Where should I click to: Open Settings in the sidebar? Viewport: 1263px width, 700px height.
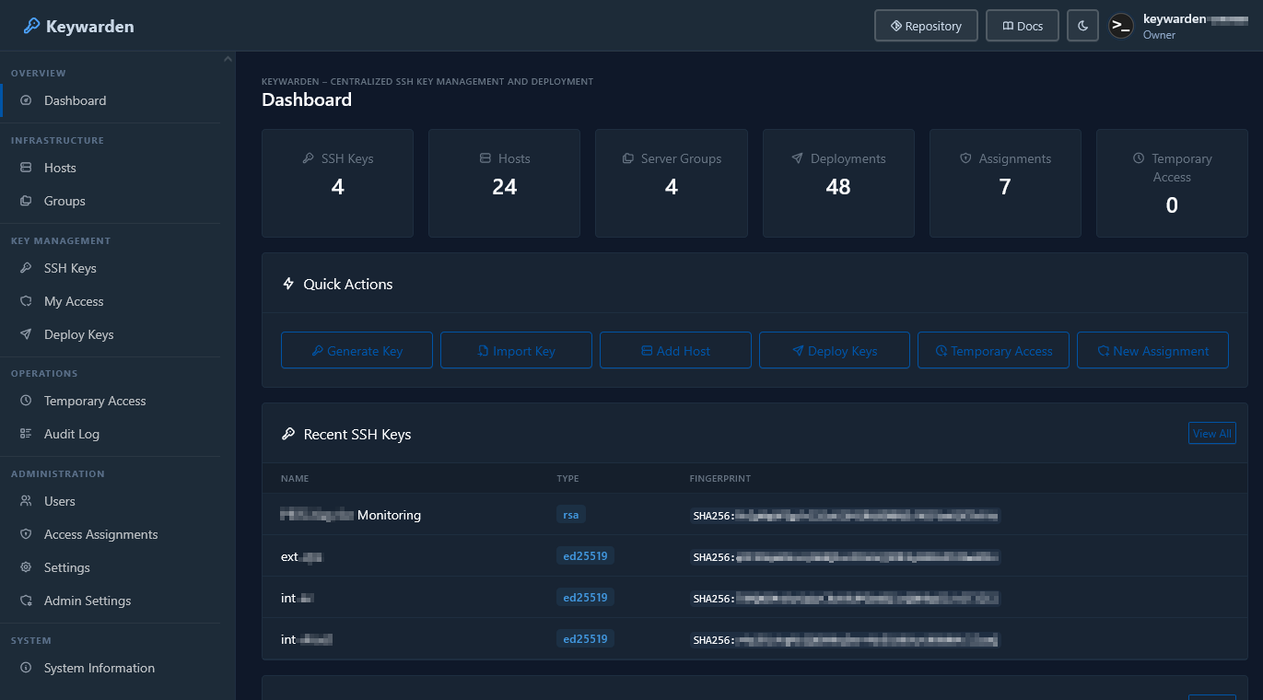coord(111,567)
